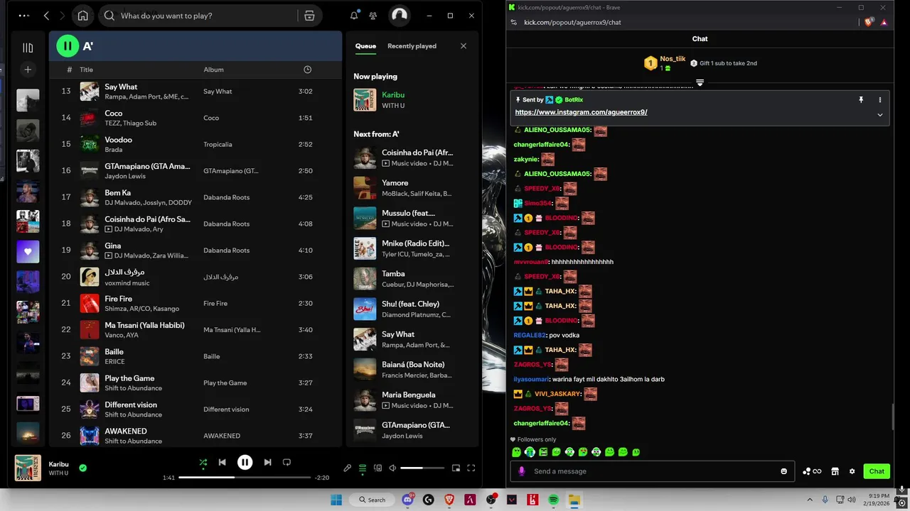Open Kick chat settings gear

click(x=852, y=471)
